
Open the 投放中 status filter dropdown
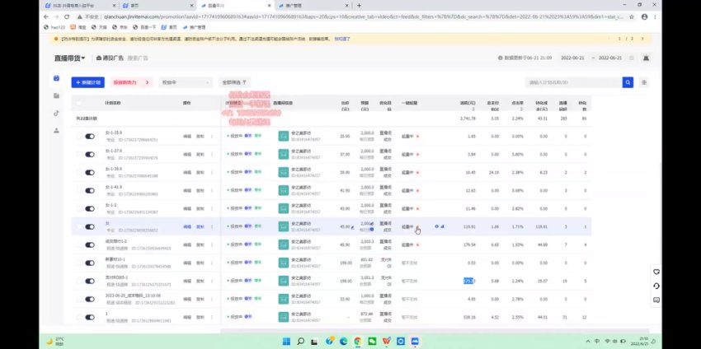[185, 82]
